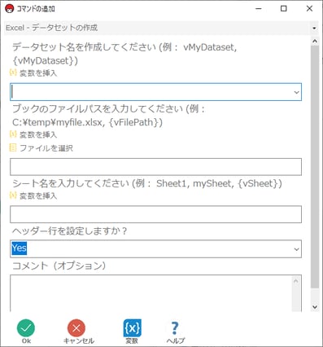Click the red キャンセル cancel icon

click(x=76, y=328)
